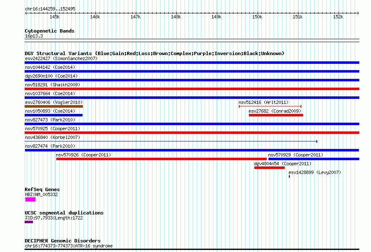Open nsv827474 (Park2010) label
The width and height of the screenshot is (371, 252).
pyautogui.click(x=50, y=146)
